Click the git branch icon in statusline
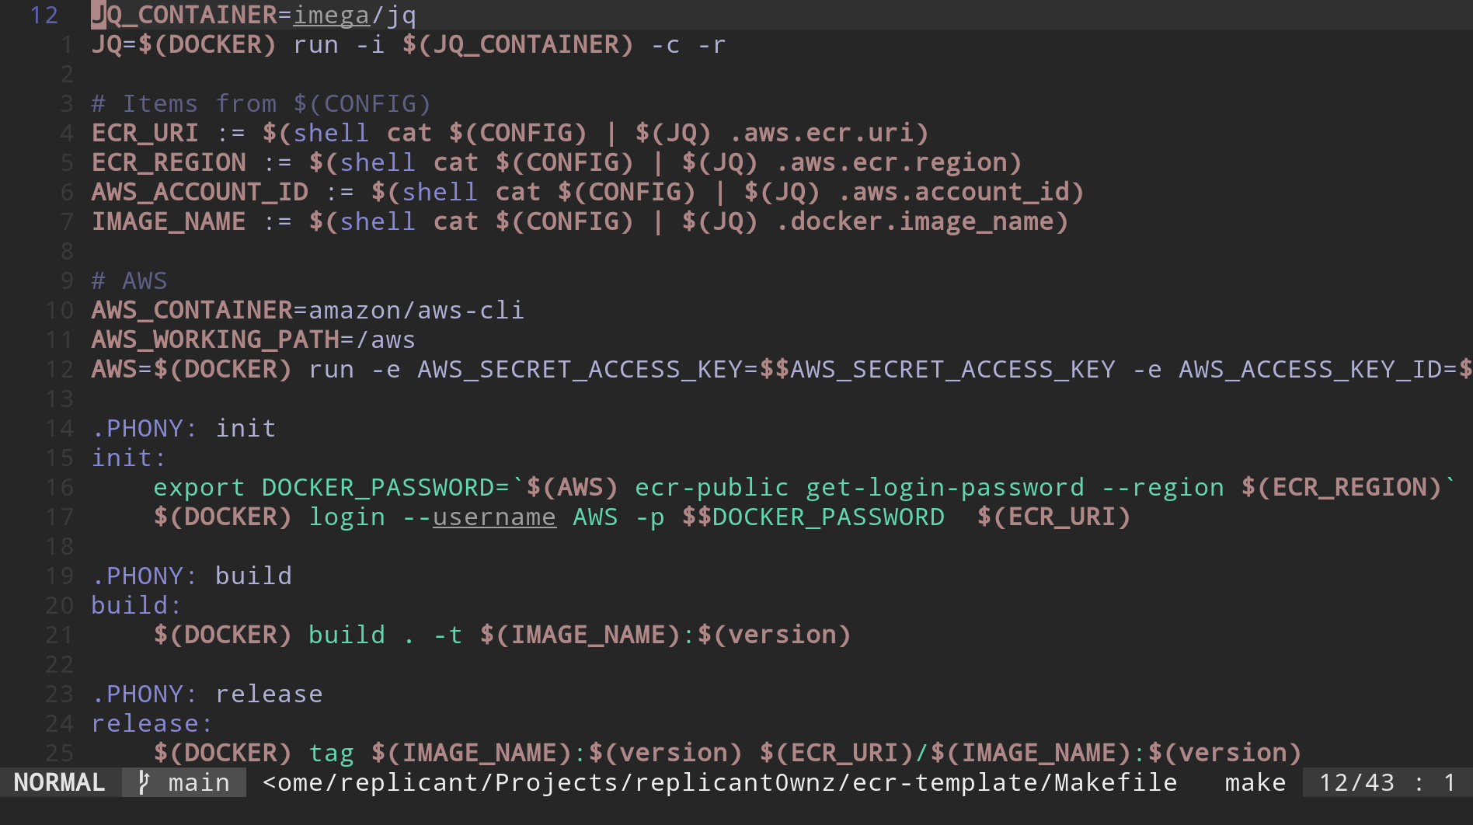1473x825 pixels. pos(144,782)
